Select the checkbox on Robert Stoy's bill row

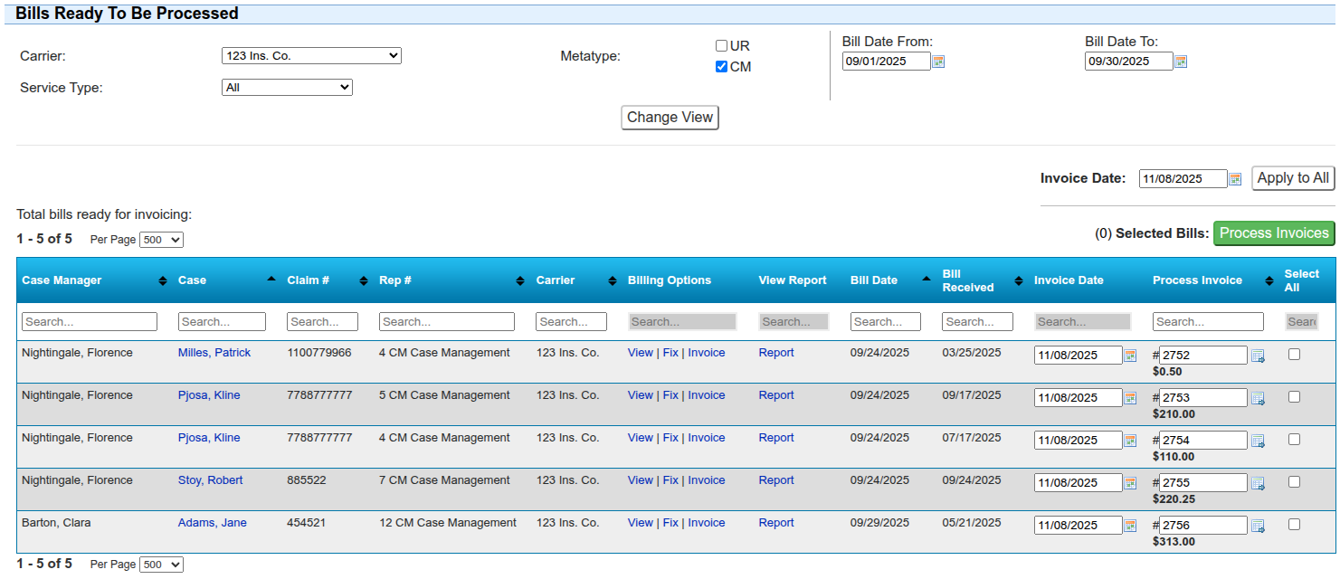1294,482
